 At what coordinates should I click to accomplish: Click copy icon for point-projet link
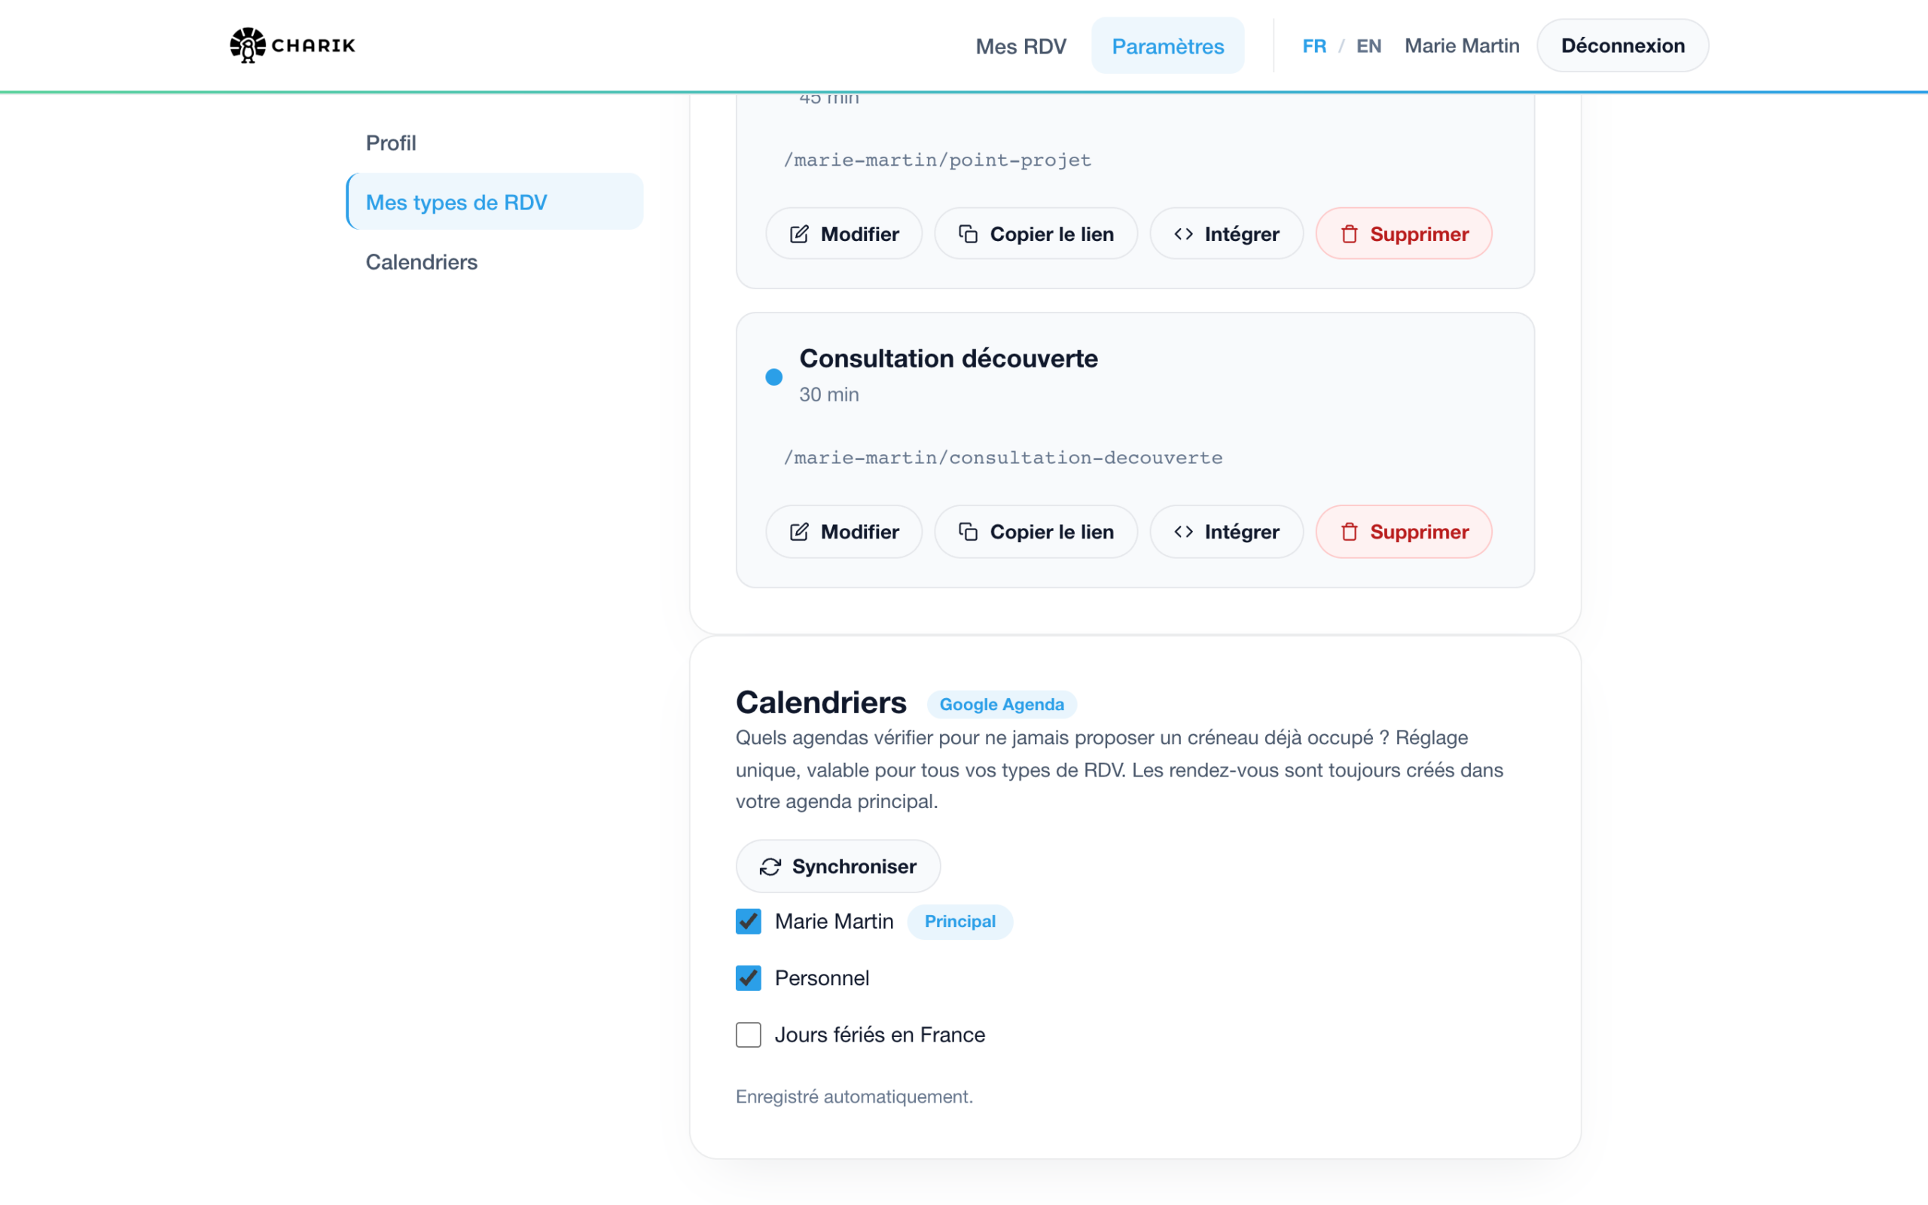pos(968,233)
